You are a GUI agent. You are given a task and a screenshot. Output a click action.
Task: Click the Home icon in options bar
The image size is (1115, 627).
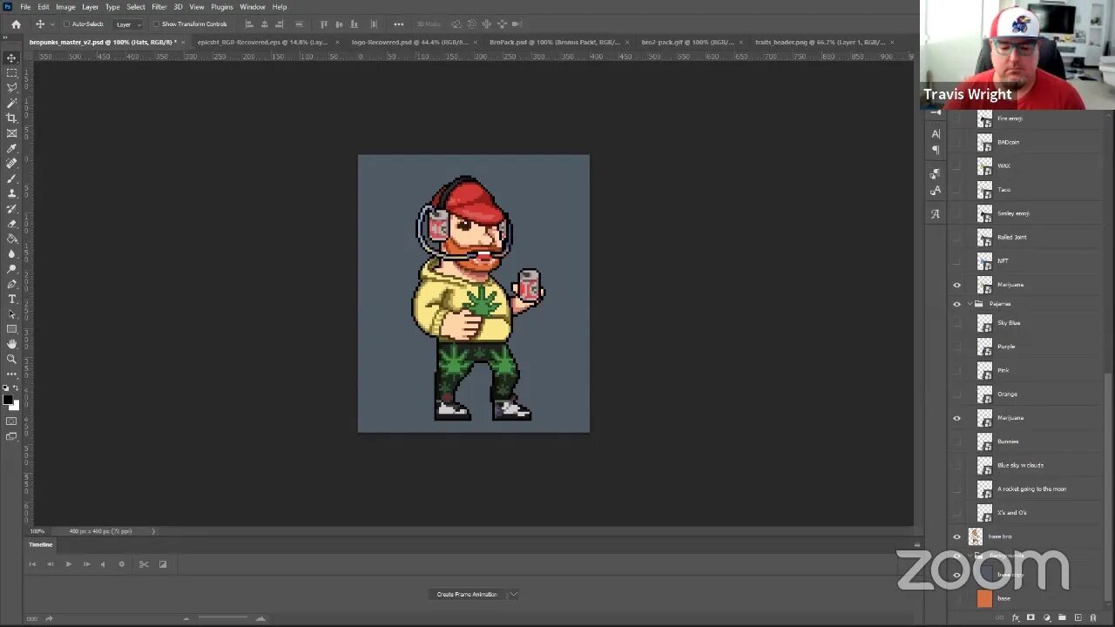(16, 24)
